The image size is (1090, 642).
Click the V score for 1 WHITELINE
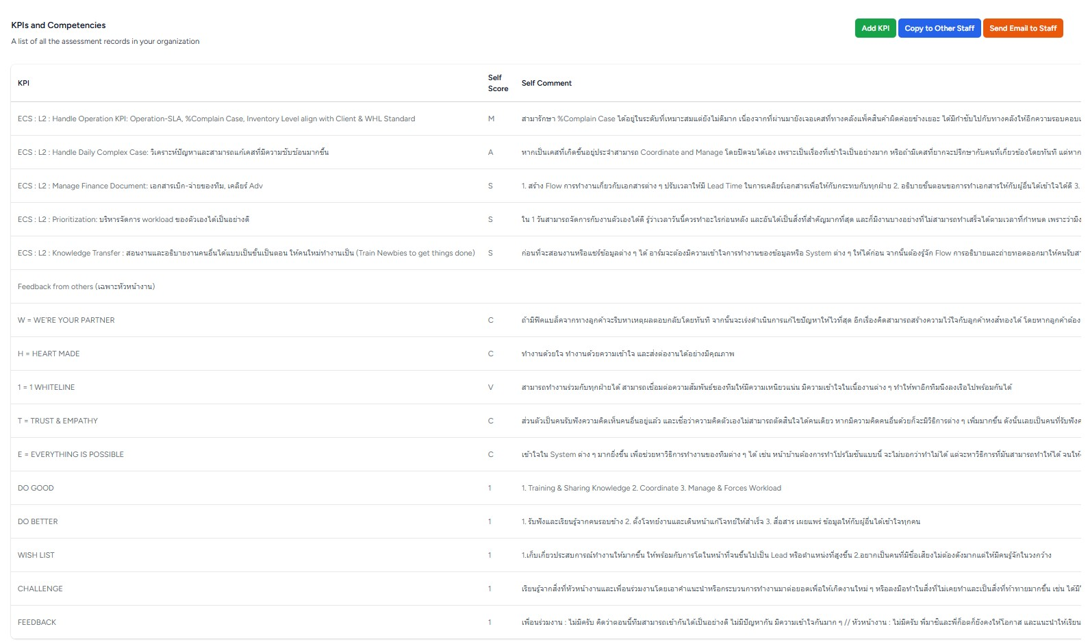click(x=490, y=387)
